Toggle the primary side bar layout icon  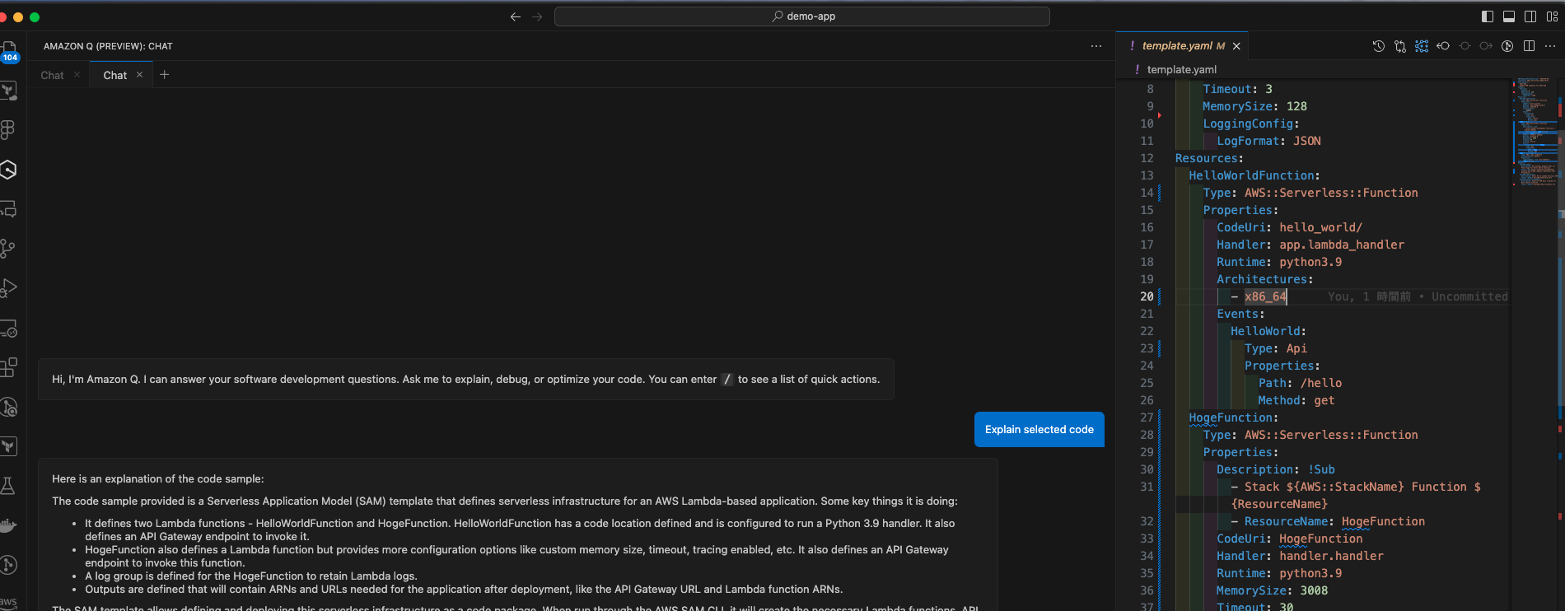click(1488, 16)
